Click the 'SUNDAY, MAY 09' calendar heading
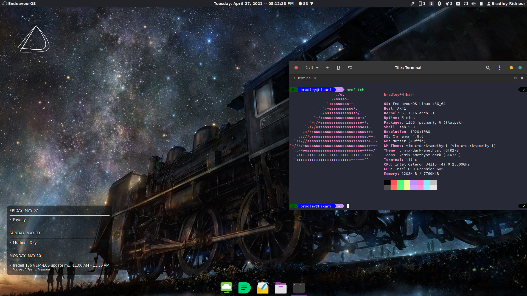The image size is (527, 296). (25, 233)
